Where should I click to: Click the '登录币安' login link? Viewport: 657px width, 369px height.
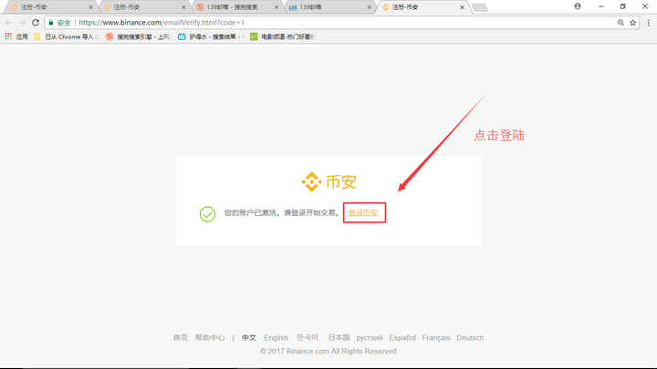tap(363, 213)
